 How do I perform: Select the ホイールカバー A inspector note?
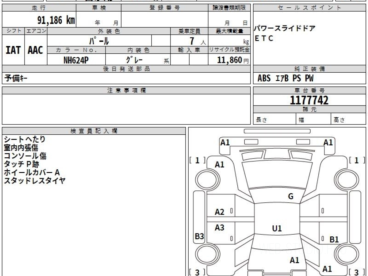pos(32,172)
